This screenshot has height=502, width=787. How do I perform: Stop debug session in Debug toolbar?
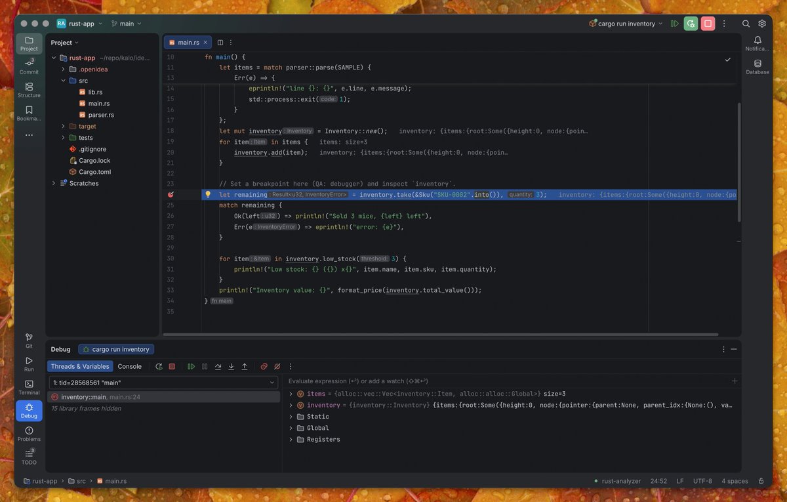pos(172,366)
